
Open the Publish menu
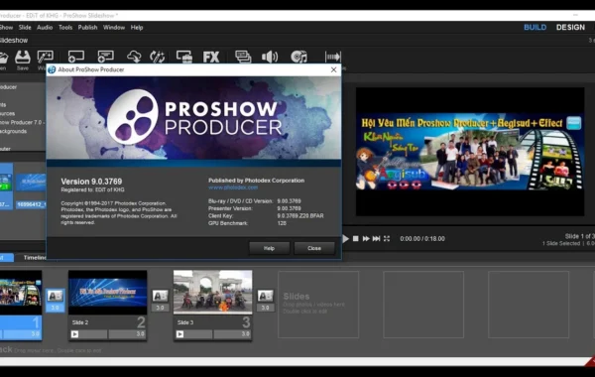[87, 28]
